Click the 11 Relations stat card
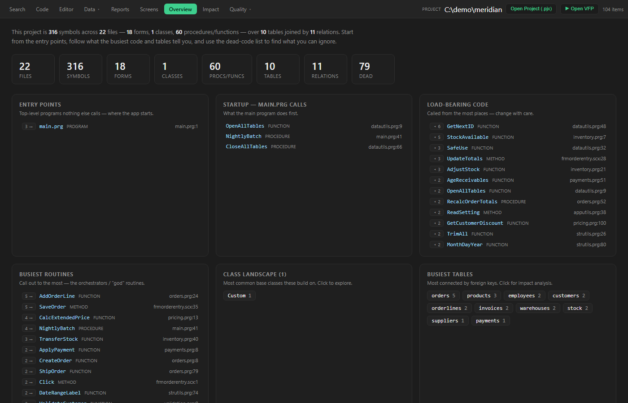This screenshot has height=403, width=628. tap(326, 69)
